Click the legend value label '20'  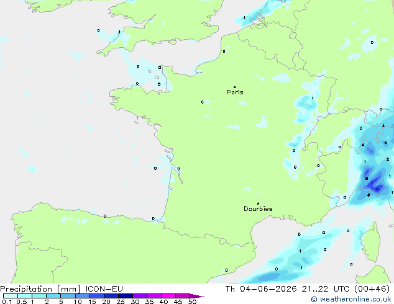pyautogui.click(x=106, y=302)
